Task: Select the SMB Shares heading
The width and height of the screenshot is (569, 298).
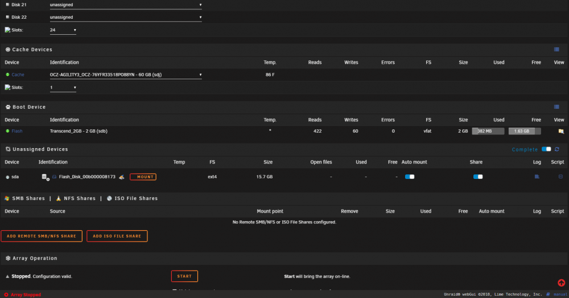Action: click(x=28, y=198)
